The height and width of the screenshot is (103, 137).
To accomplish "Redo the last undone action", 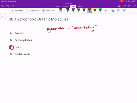I will [x=13, y=6].
